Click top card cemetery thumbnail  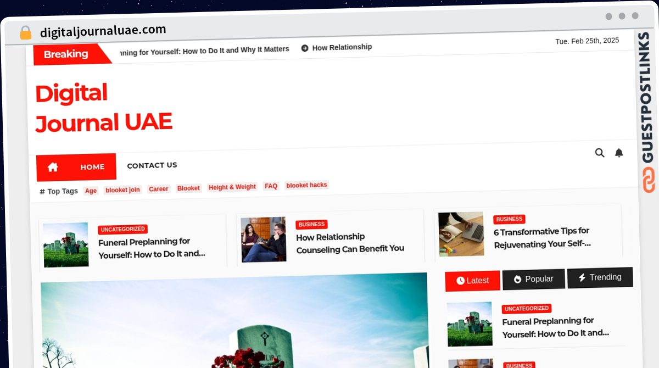(x=66, y=245)
